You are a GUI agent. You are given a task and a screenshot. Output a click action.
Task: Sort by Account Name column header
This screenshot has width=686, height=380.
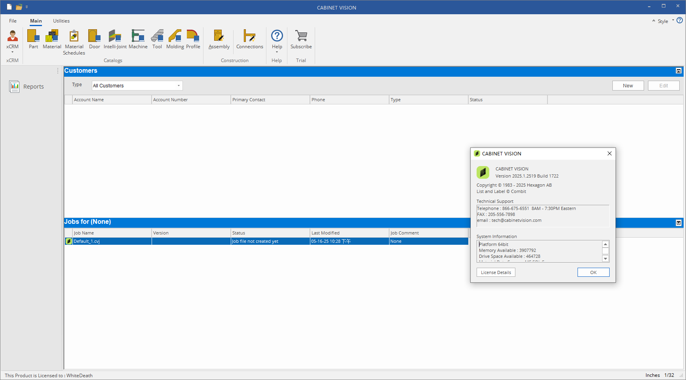(x=112, y=100)
